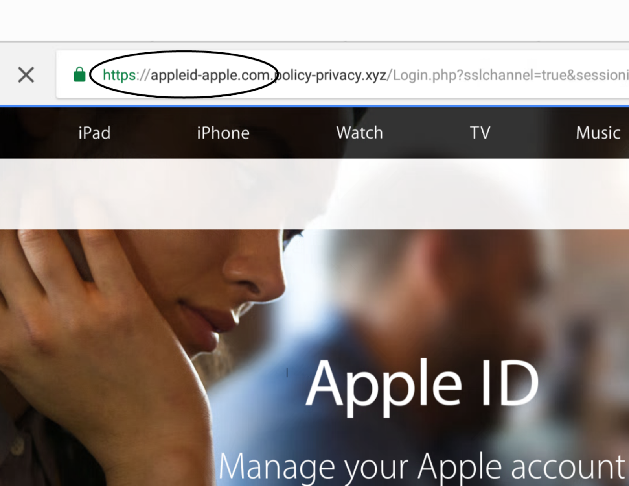Stop loading page with the X button
629x486 pixels.
click(26, 75)
